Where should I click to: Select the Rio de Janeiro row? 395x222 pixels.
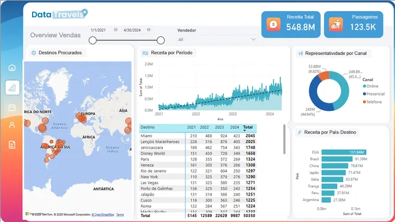click(x=198, y=171)
